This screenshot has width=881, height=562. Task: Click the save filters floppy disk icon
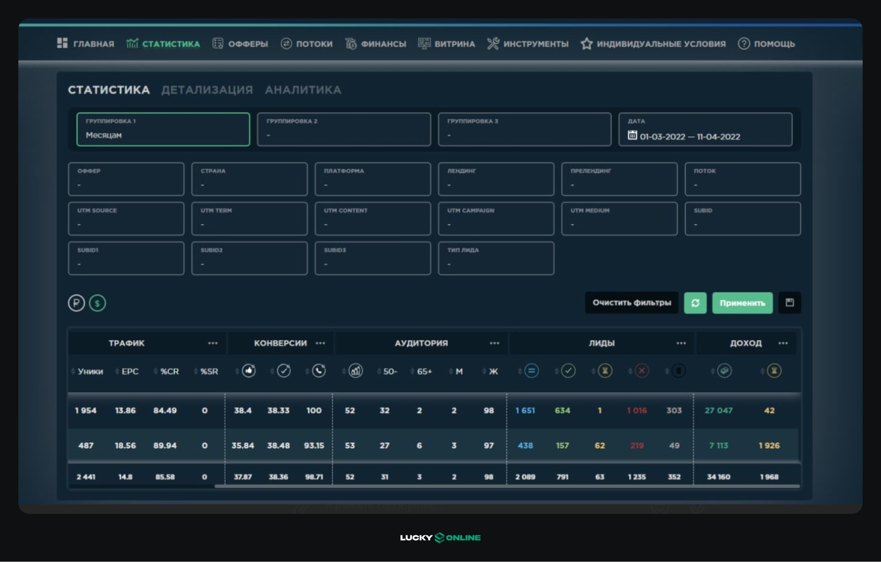pos(789,303)
